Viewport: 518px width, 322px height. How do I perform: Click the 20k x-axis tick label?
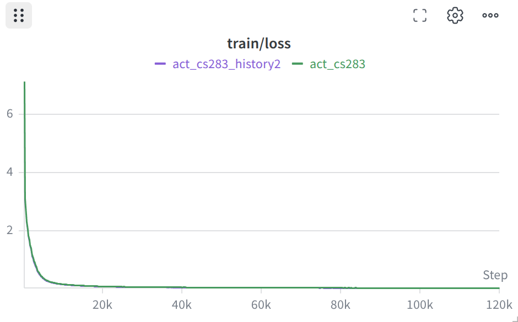[102, 305]
